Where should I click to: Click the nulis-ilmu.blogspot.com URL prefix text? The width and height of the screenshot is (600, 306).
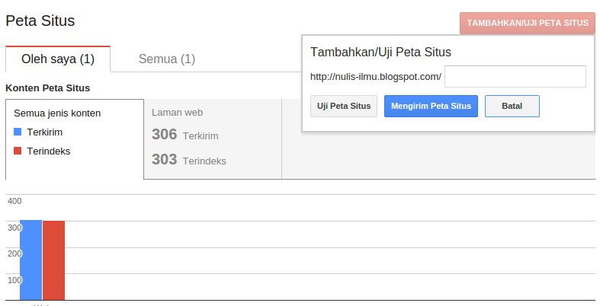click(x=376, y=77)
